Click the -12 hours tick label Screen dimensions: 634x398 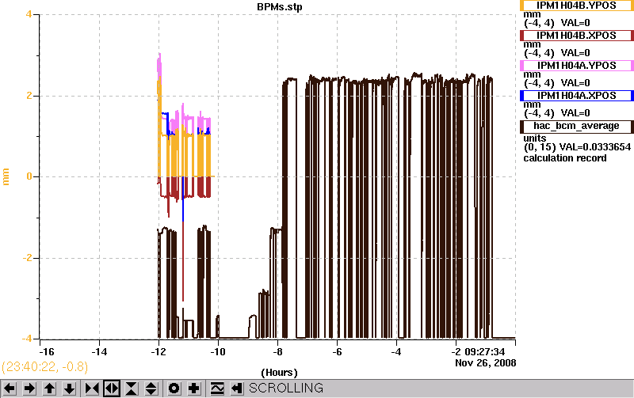[158, 352]
